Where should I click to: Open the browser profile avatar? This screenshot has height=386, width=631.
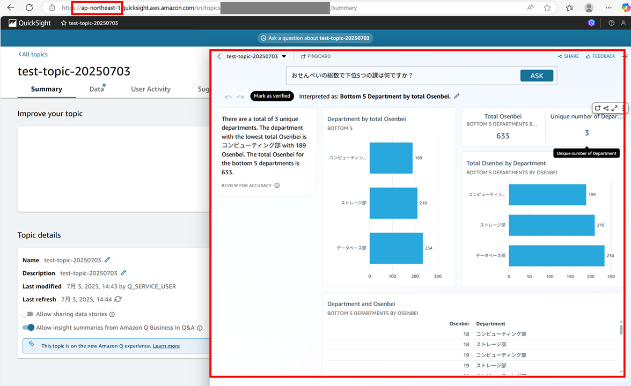(589, 8)
